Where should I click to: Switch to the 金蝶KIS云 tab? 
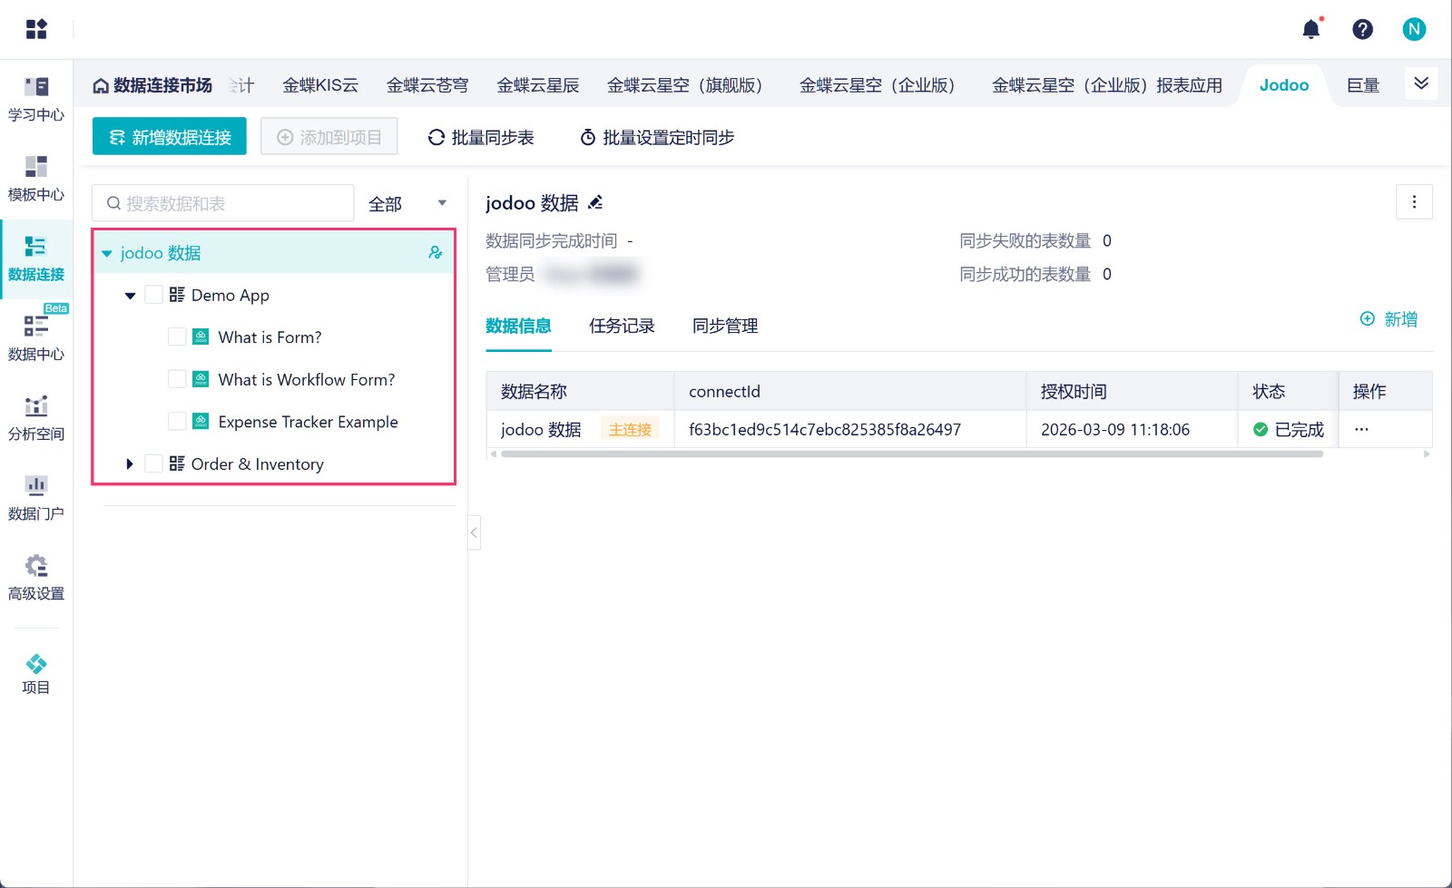coord(320,85)
